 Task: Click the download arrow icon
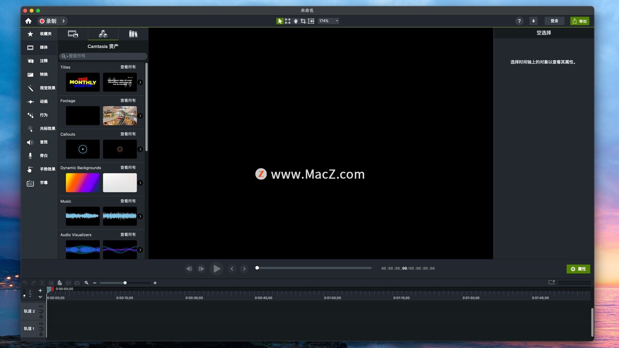533,21
